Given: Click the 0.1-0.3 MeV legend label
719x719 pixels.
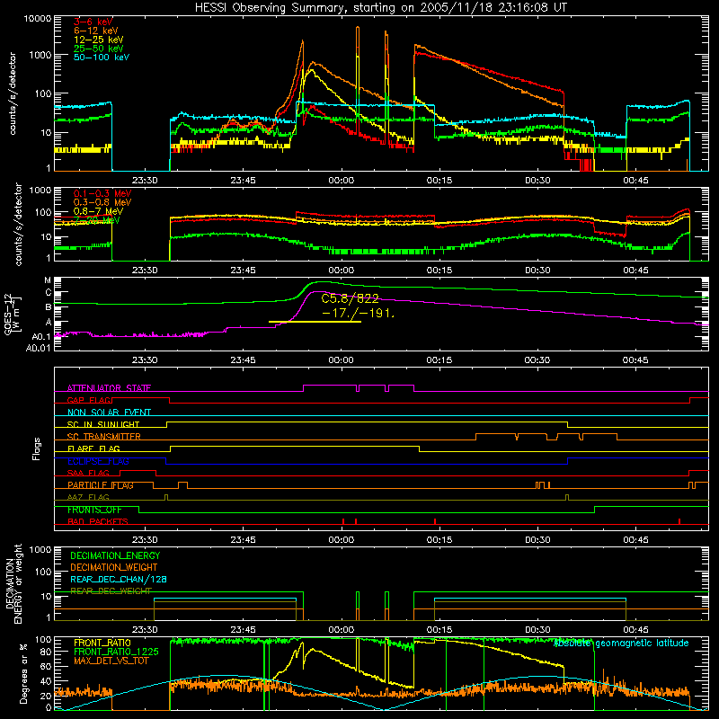Looking at the screenshot, I should tap(102, 193).
